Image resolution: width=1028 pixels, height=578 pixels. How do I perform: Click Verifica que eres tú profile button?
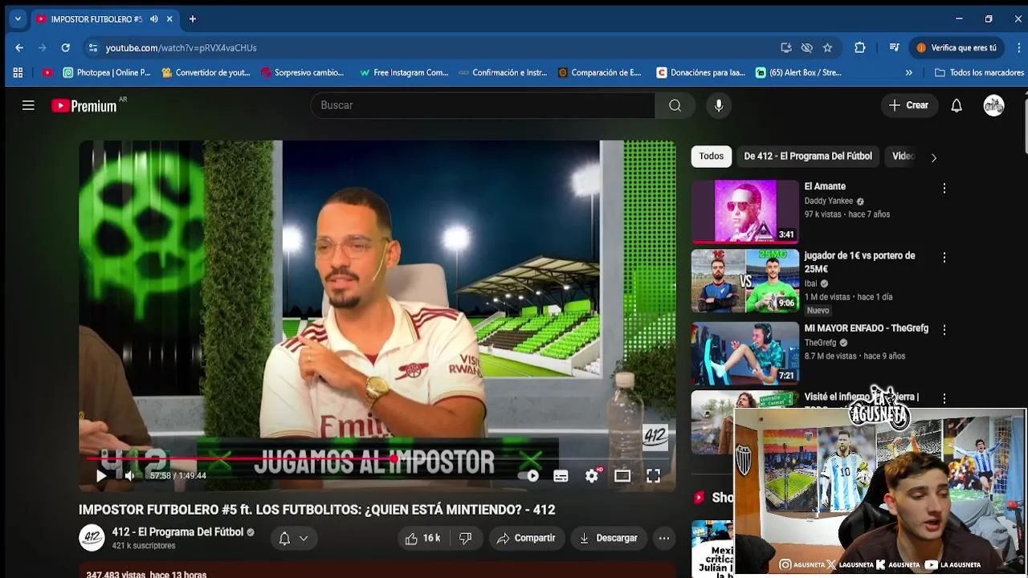pos(957,47)
